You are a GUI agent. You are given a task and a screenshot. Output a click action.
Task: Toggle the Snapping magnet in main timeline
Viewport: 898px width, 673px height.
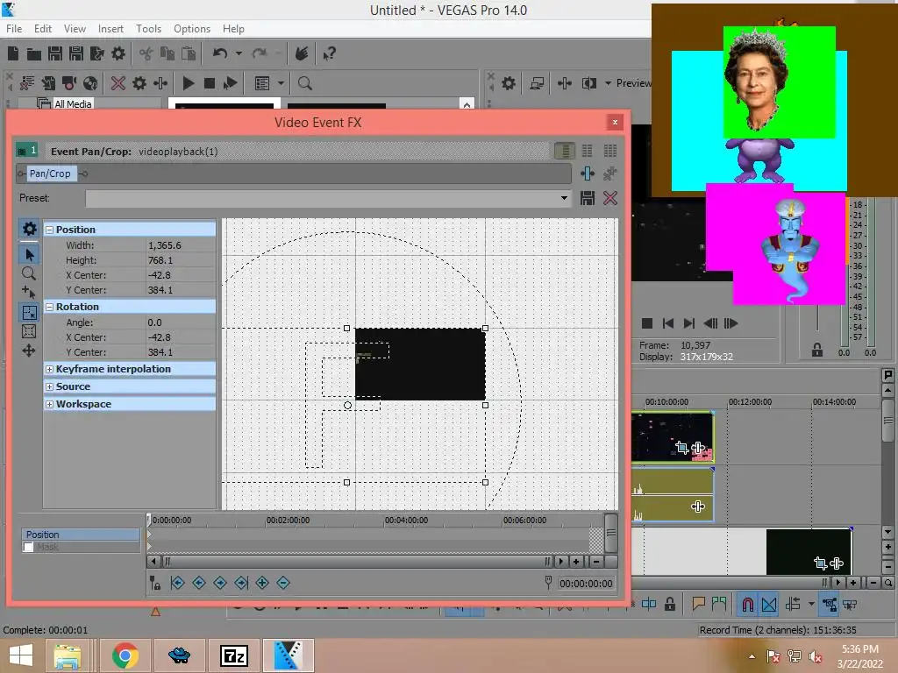[x=747, y=605]
